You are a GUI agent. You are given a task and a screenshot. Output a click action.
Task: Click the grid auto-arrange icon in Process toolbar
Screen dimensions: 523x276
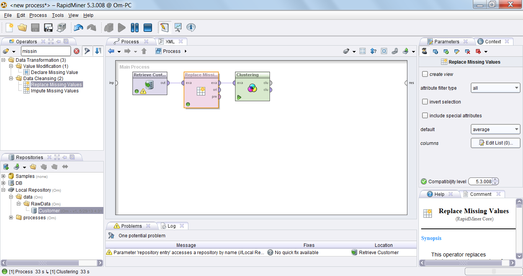point(363,51)
